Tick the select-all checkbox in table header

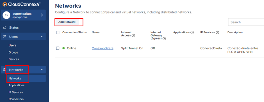(x=58, y=33)
